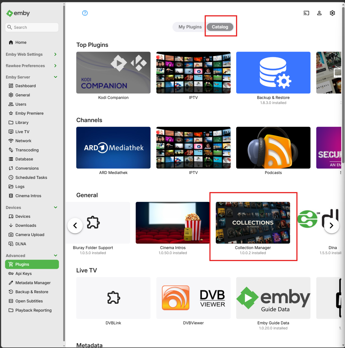Image resolution: width=345 pixels, height=348 pixels.
Task: Open the help question mark icon
Action: (x=85, y=13)
